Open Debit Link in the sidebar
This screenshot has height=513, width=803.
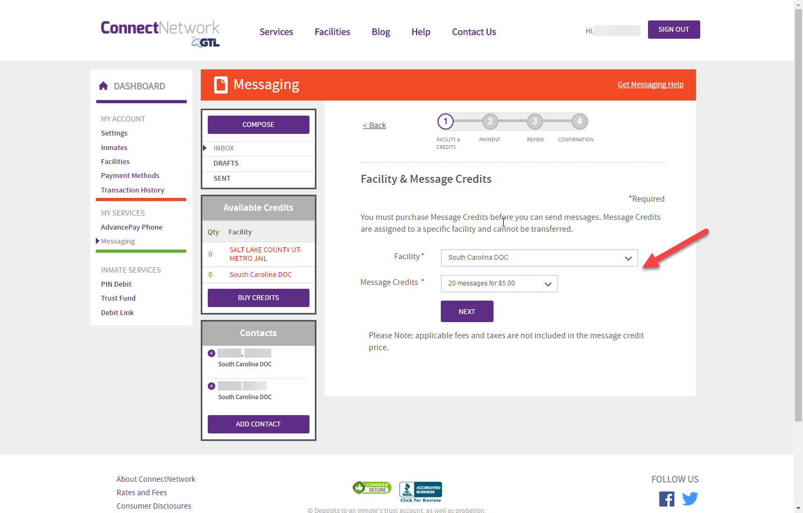tap(117, 312)
